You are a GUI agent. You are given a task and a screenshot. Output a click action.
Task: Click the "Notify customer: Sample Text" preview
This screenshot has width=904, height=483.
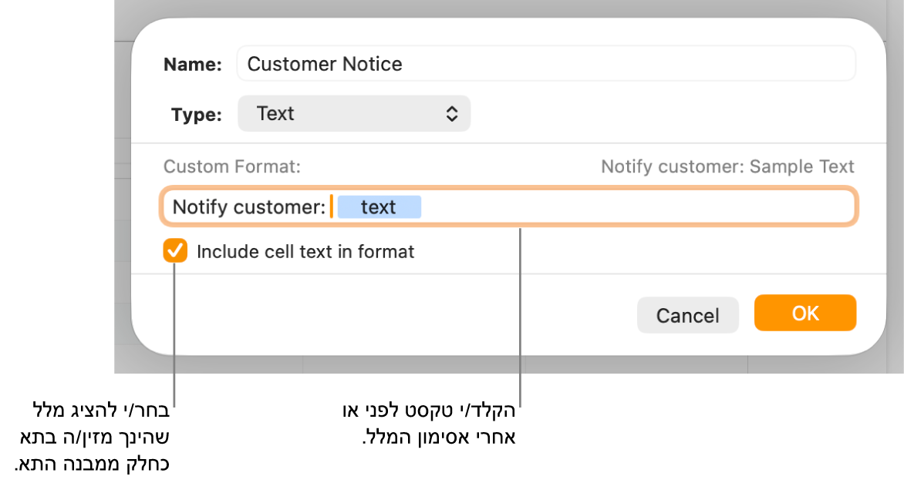click(x=727, y=166)
